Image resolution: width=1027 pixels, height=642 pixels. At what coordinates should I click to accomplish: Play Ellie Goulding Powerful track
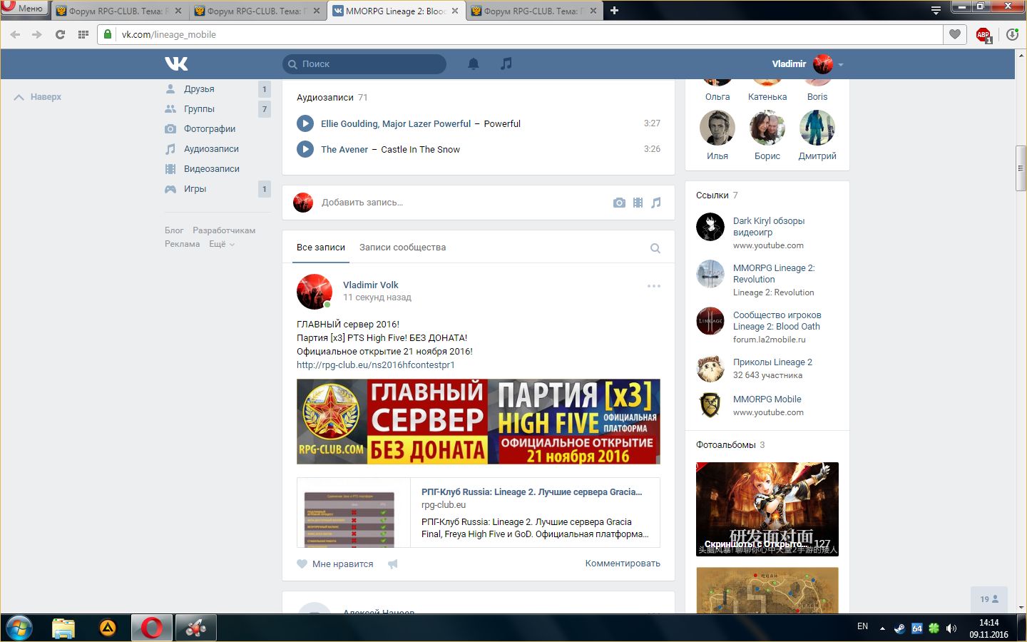click(x=305, y=123)
